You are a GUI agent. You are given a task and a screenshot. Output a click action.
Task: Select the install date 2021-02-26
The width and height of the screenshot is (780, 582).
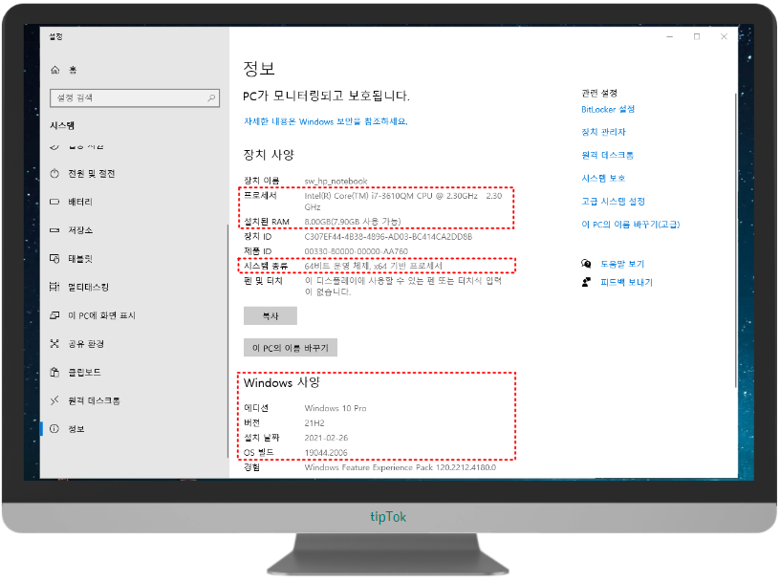(x=326, y=438)
